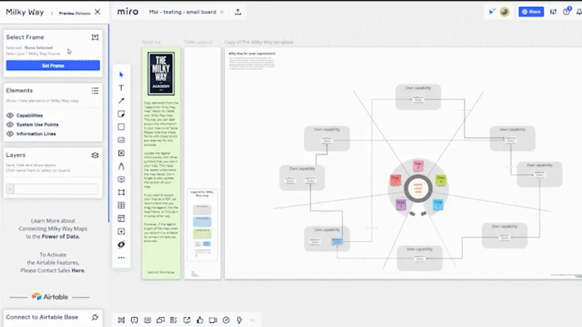Select the cursor arrow tool
Image resolution: width=582 pixels, height=327 pixels.
coord(121,75)
